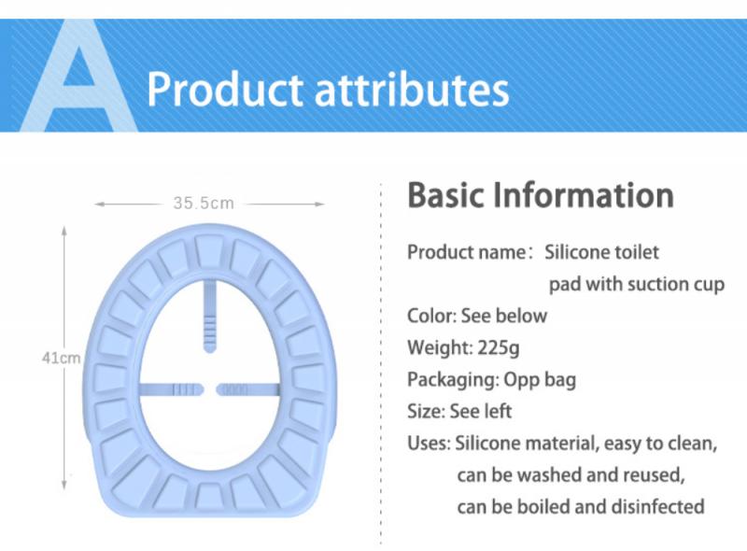Click the "Packaging: Opp bag" text
This screenshot has width=747, height=551.
pyautogui.click(x=491, y=380)
